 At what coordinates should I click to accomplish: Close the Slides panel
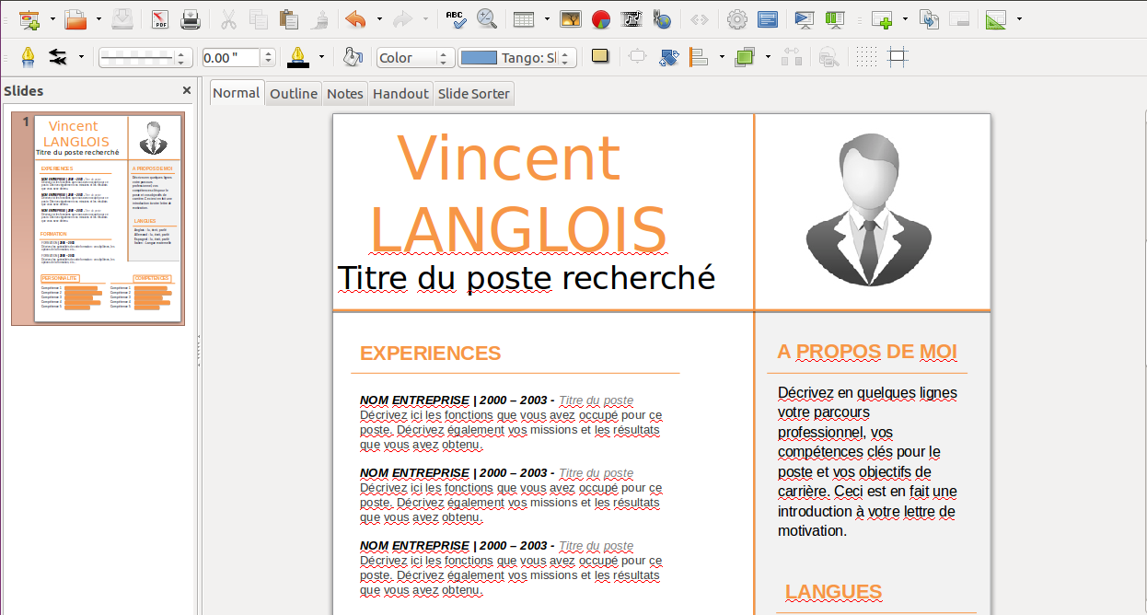tap(187, 90)
